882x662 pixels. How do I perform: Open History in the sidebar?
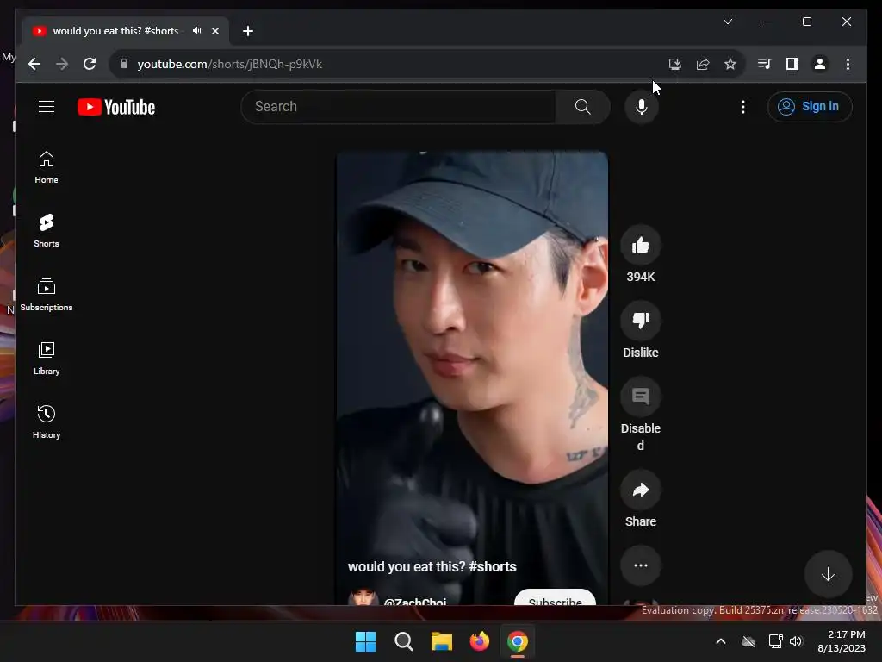point(47,422)
